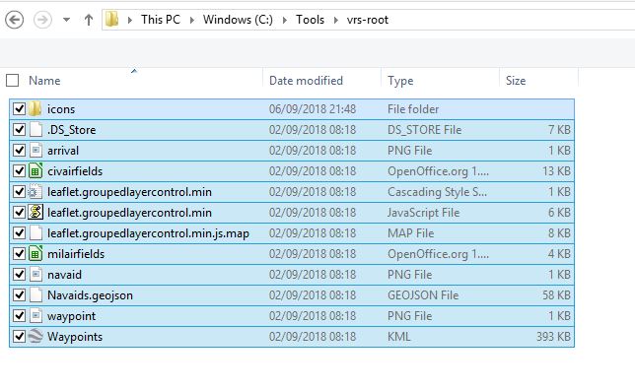Sort by Date modified column
Image resolution: width=635 pixels, height=390 pixels.
306,81
